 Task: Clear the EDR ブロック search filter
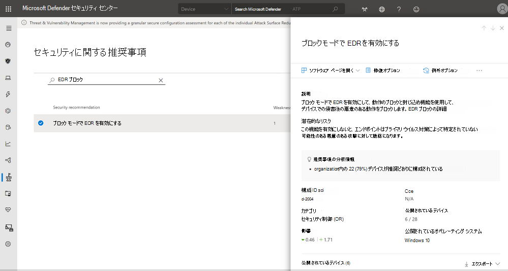click(161, 80)
